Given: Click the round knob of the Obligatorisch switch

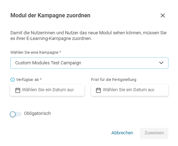Looking at the screenshot, I should [13, 114].
